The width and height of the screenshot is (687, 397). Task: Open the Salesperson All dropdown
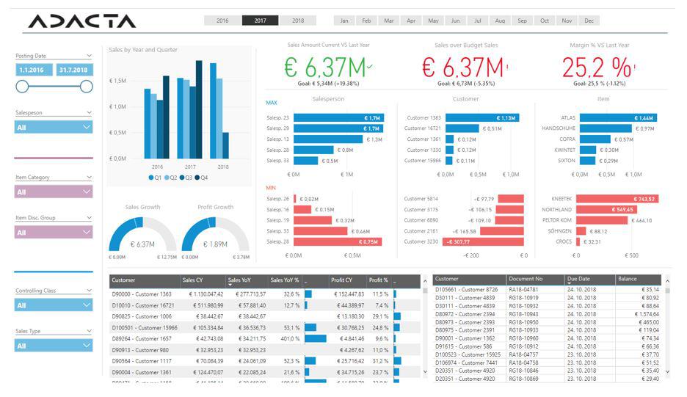pos(54,127)
